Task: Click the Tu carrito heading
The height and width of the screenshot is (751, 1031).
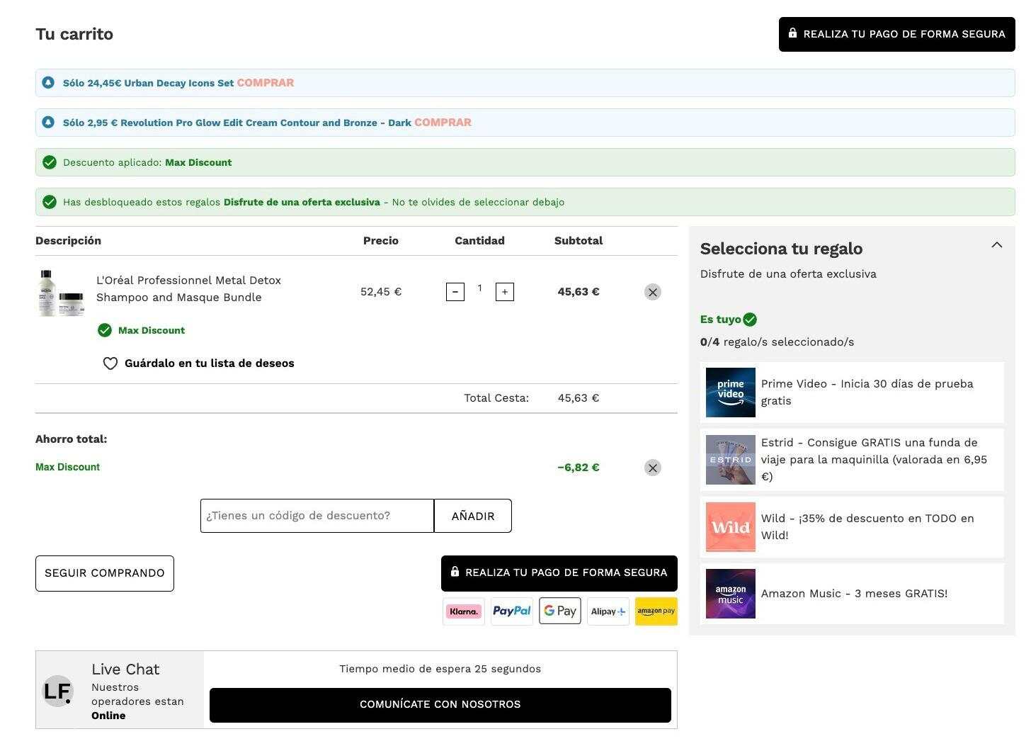Action: point(74,34)
